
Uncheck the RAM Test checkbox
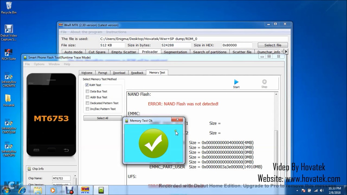point(87,85)
